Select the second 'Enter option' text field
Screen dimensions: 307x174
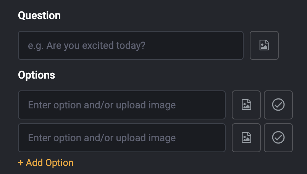coord(122,138)
